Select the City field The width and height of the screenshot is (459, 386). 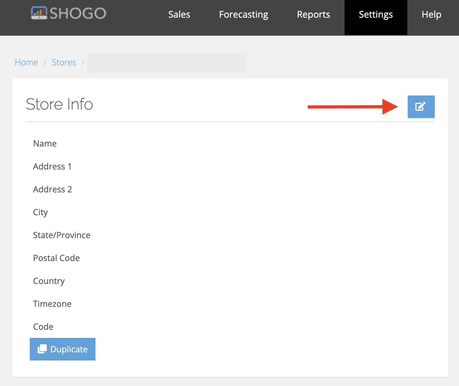point(40,212)
